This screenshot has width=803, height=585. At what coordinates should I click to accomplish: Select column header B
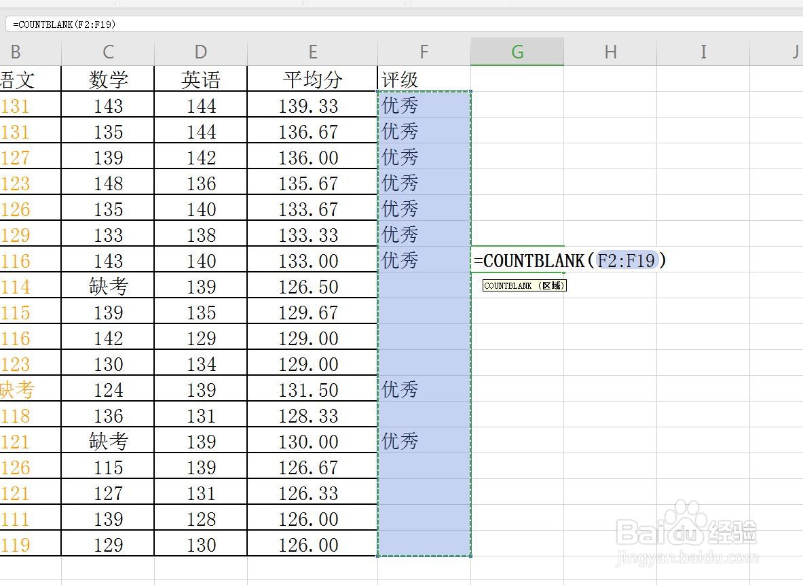(16, 51)
